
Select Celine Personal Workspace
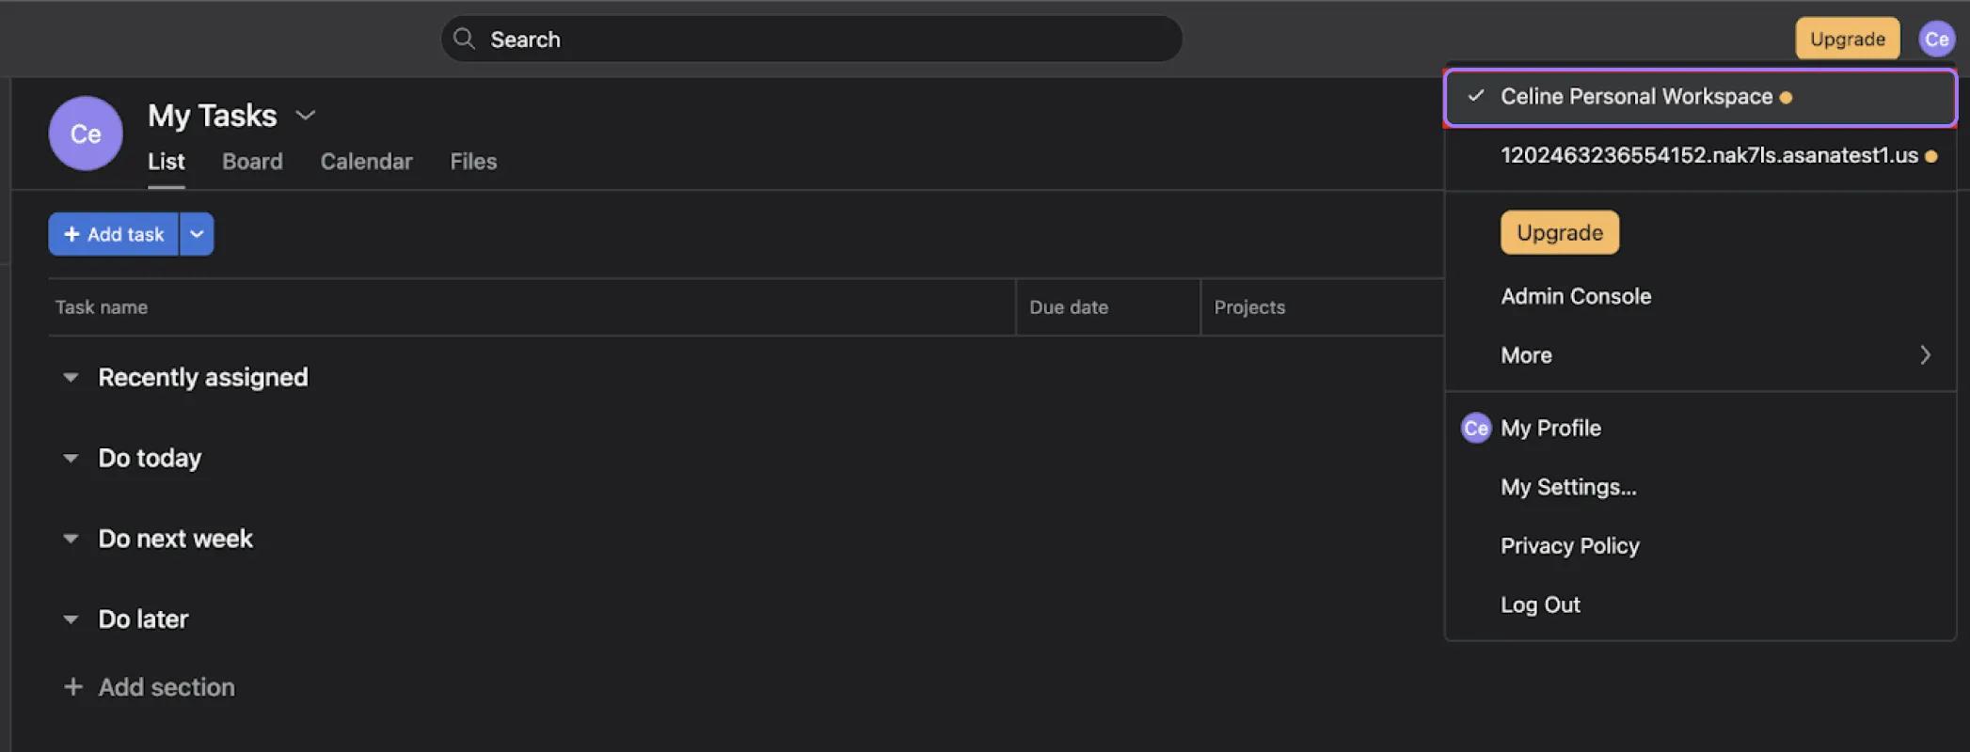coord(1700,97)
